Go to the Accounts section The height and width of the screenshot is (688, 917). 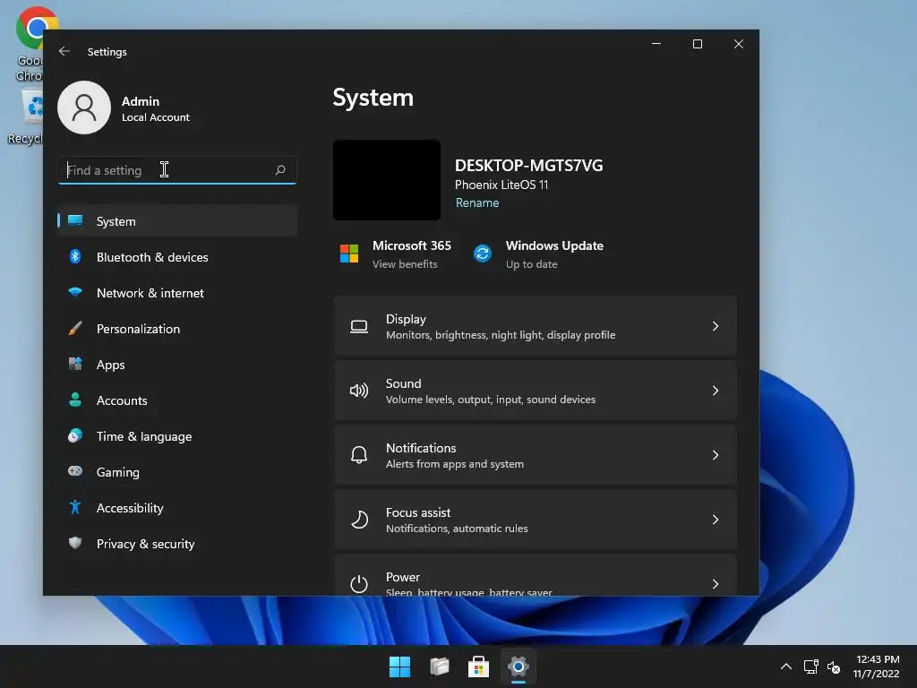pos(177,400)
